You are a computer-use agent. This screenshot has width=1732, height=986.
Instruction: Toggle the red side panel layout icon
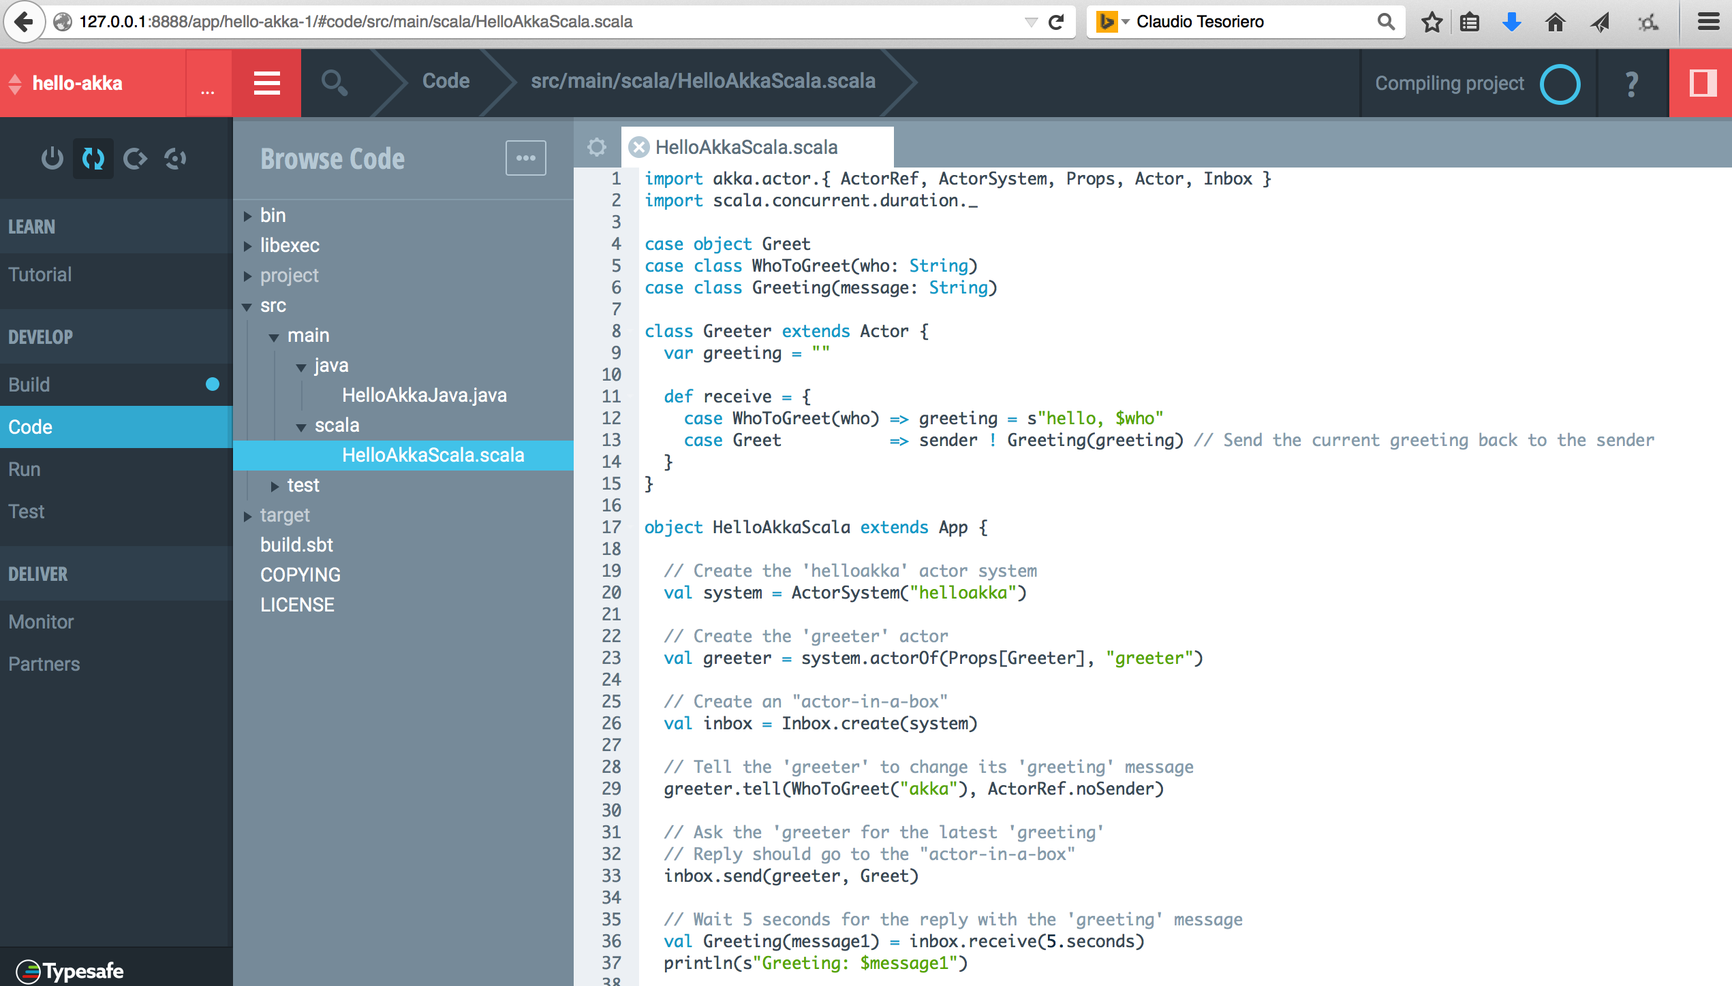pos(1701,83)
